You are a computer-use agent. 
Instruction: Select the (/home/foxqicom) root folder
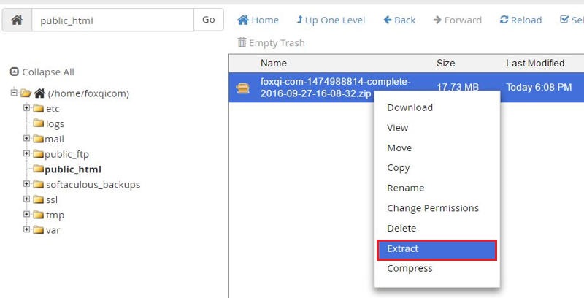tap(88, 93)
